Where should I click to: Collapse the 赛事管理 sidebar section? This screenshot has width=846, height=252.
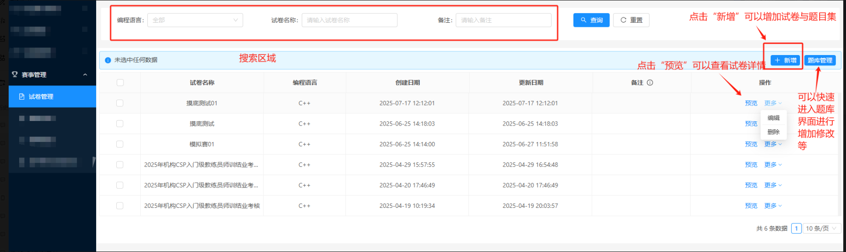click(85, 75)
